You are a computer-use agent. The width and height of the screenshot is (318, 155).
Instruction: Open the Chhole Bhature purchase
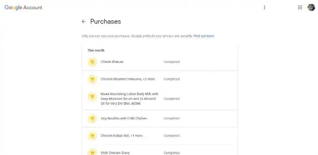click(160, 62)
